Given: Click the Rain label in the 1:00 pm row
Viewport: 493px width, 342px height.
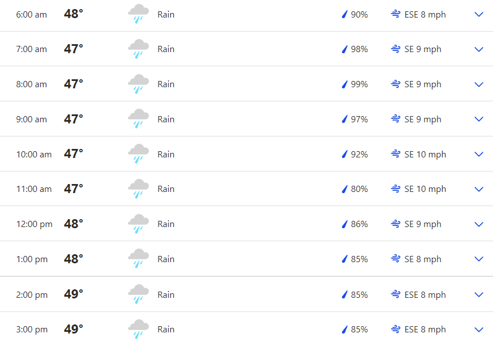Looking at the screenshot, I should point(166,259).
